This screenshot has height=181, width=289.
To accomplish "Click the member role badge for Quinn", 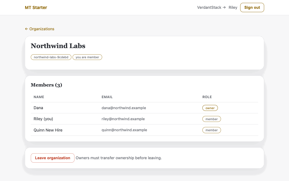I will (212, 130).
